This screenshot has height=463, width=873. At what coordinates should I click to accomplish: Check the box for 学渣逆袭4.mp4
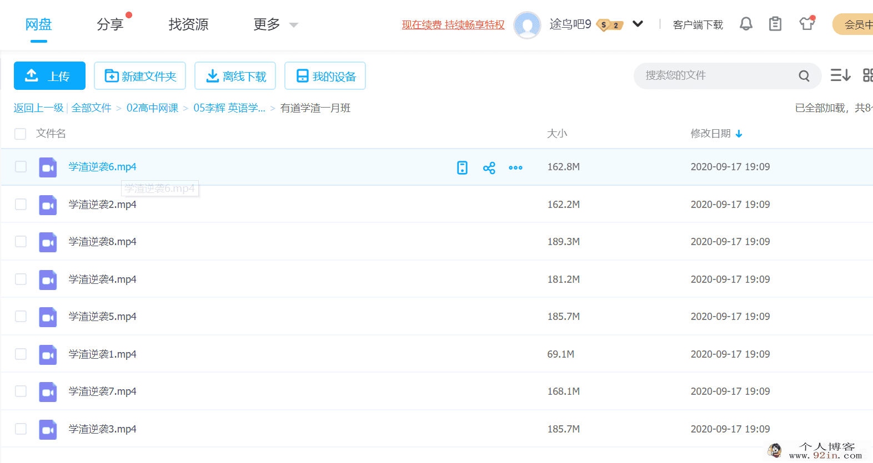[x=21, y=279]
